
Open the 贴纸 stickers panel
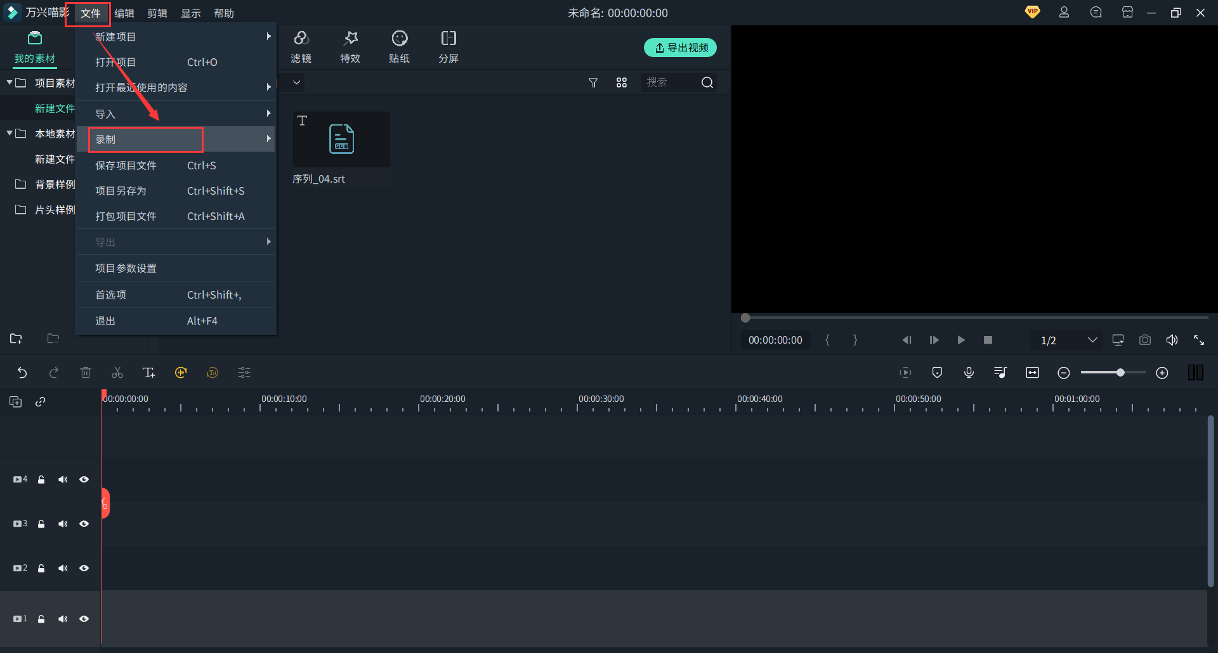tap(399, 47)
